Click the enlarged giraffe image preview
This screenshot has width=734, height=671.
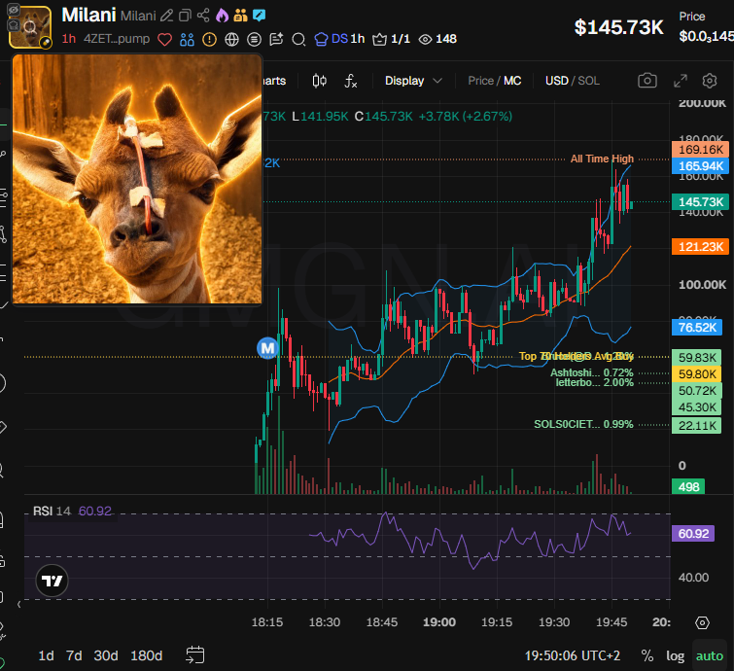(137, 179)
